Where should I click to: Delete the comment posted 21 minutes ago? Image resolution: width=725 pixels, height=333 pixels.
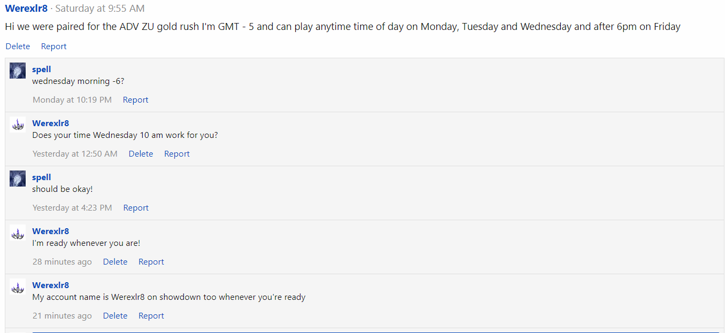coord(115,316)
